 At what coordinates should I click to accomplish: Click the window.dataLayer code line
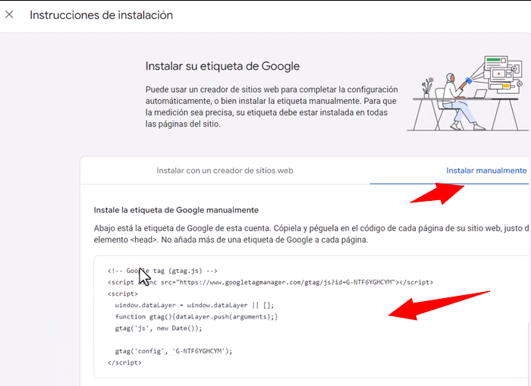194,306
